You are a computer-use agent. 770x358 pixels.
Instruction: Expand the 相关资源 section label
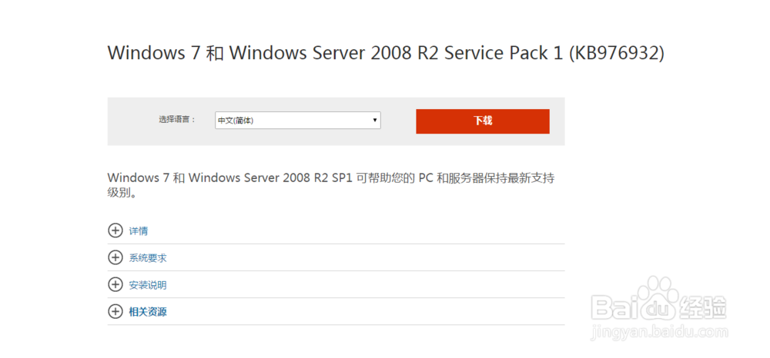pyautogui.click(x=148, y=312)
